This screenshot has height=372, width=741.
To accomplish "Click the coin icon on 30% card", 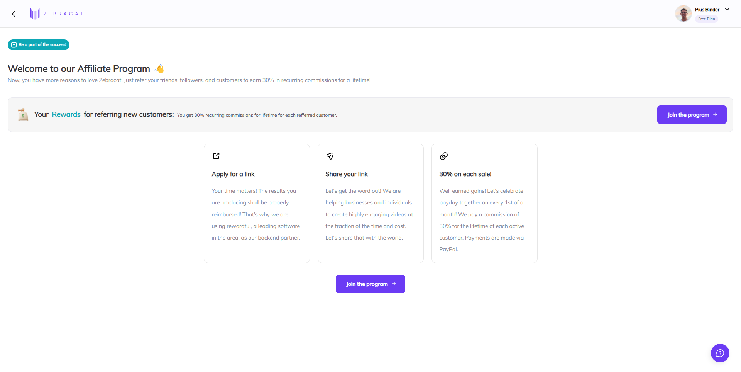I will coord(444,156).
